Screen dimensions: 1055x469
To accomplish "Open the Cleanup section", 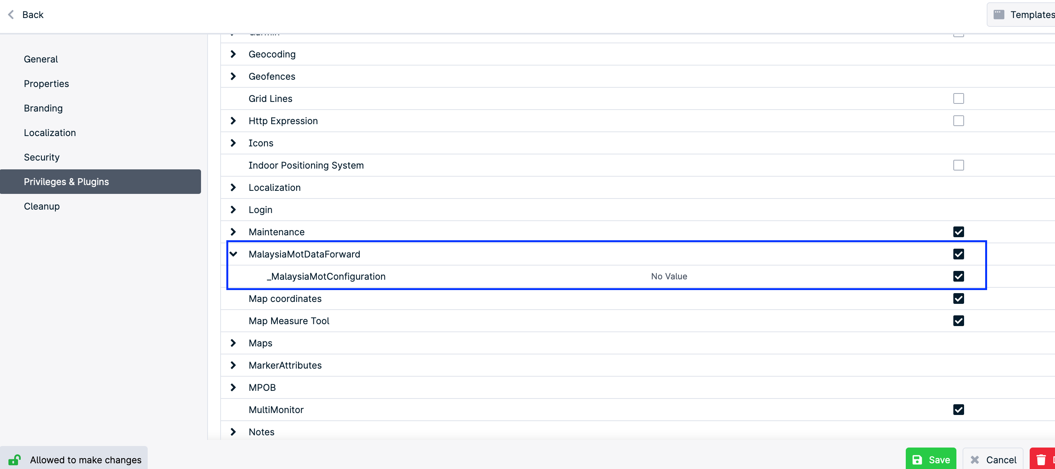I will click(x=101, y=206).
